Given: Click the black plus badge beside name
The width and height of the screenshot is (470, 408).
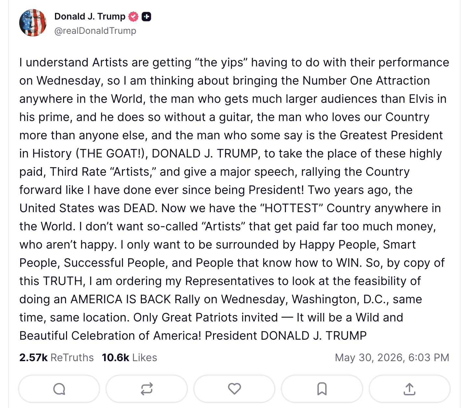Looking at the screenshot, I should pyautogui.click(x=146, y=16).
